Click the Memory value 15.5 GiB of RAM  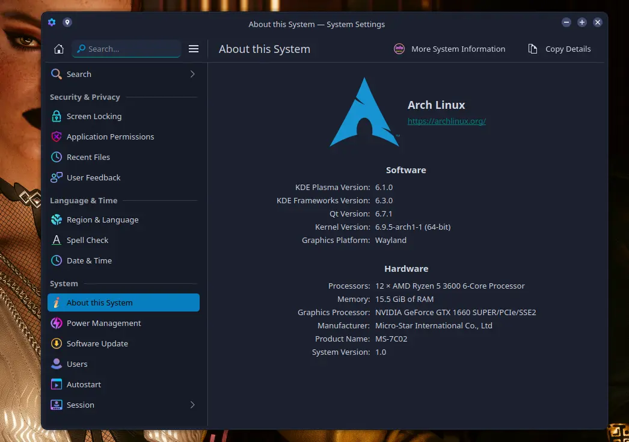(404, 299)
